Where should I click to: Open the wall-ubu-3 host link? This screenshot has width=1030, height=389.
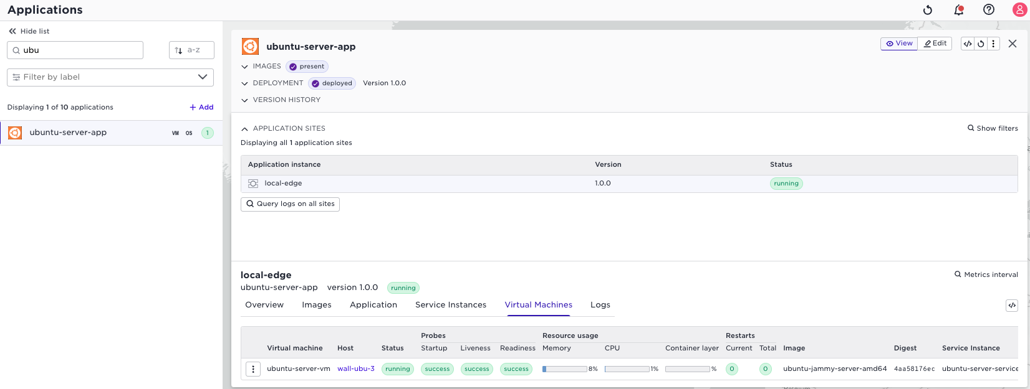click(x=356, y=369)
